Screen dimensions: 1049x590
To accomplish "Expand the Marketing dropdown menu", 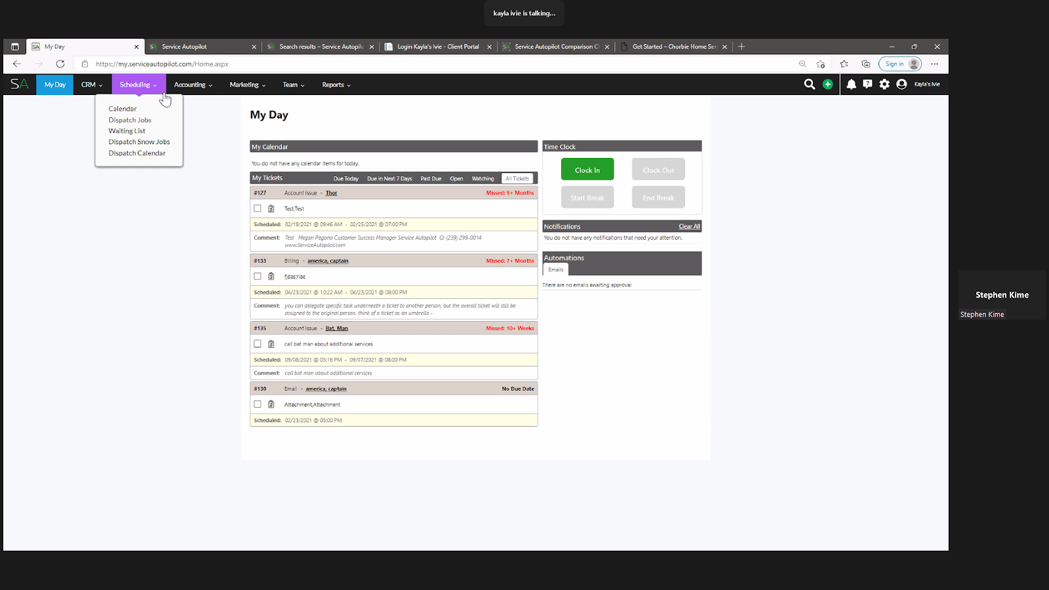I will pos(248,85).
